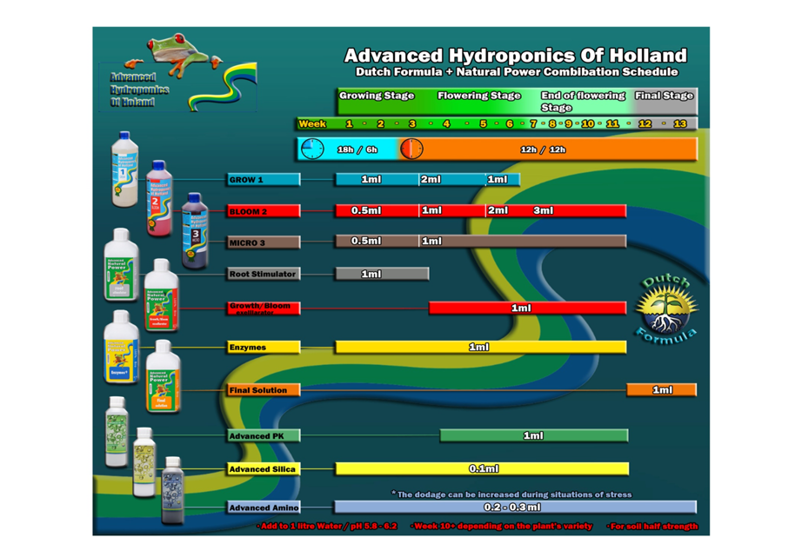The height and width of the screenshot is (544, 802).
Task: Click the blue 18h/6h clock icon
Action: [x=312, y=149]
